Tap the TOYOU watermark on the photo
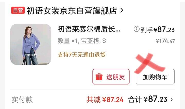The width and height of the screenshot is (185, 109). pyautogui.click(x=31, y=55)
